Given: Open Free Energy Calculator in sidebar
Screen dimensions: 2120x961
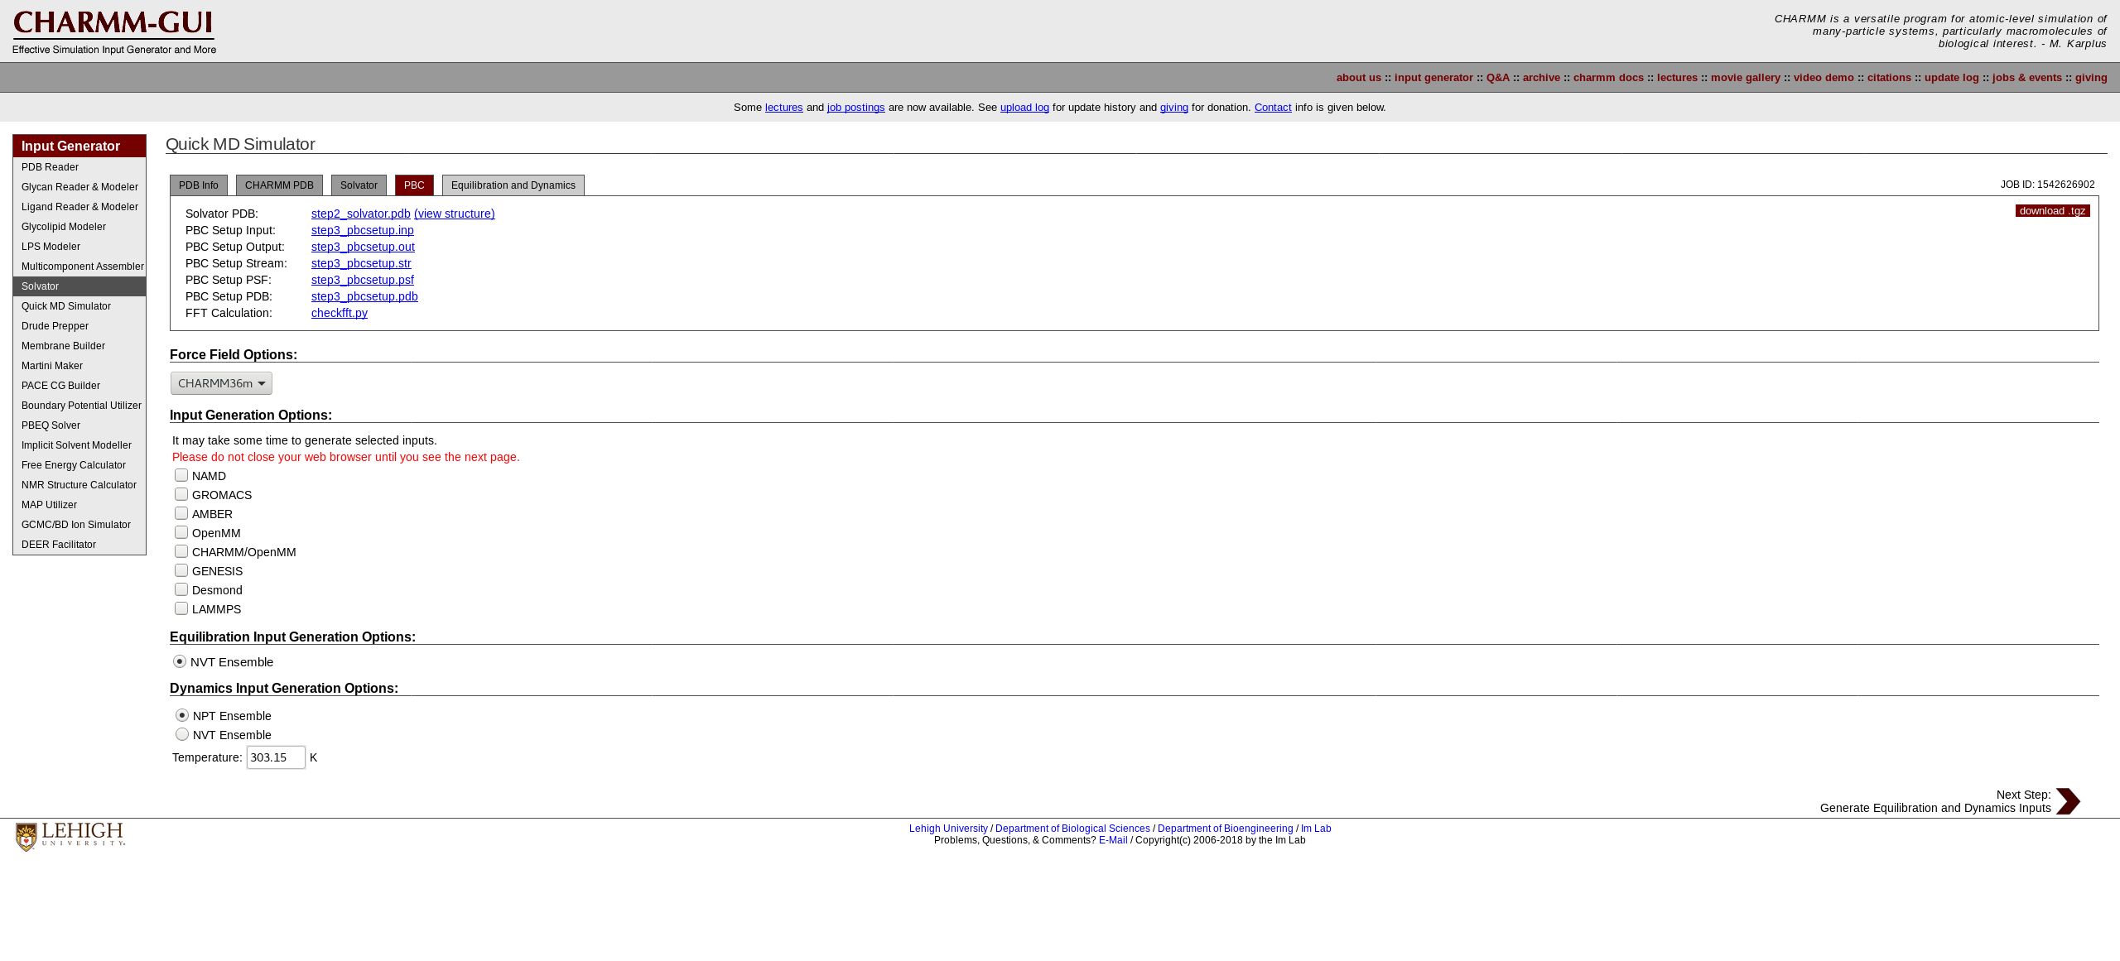Looking at the screenshot, I should pyautogui.click(x=79, y=465).
